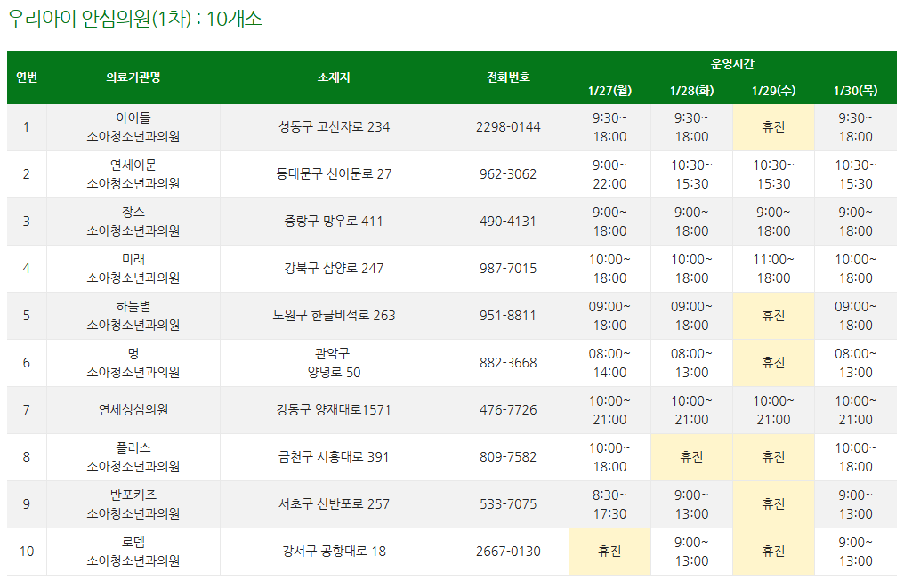Click address 강서구 공항대로 18
The image size is (904, 580).
[334, 552]
